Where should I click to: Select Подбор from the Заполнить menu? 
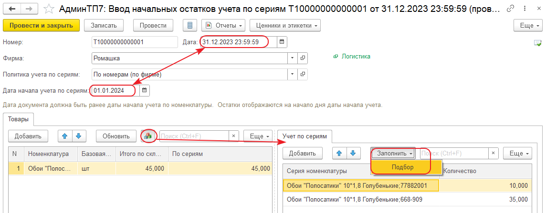(x=402, y=167)
